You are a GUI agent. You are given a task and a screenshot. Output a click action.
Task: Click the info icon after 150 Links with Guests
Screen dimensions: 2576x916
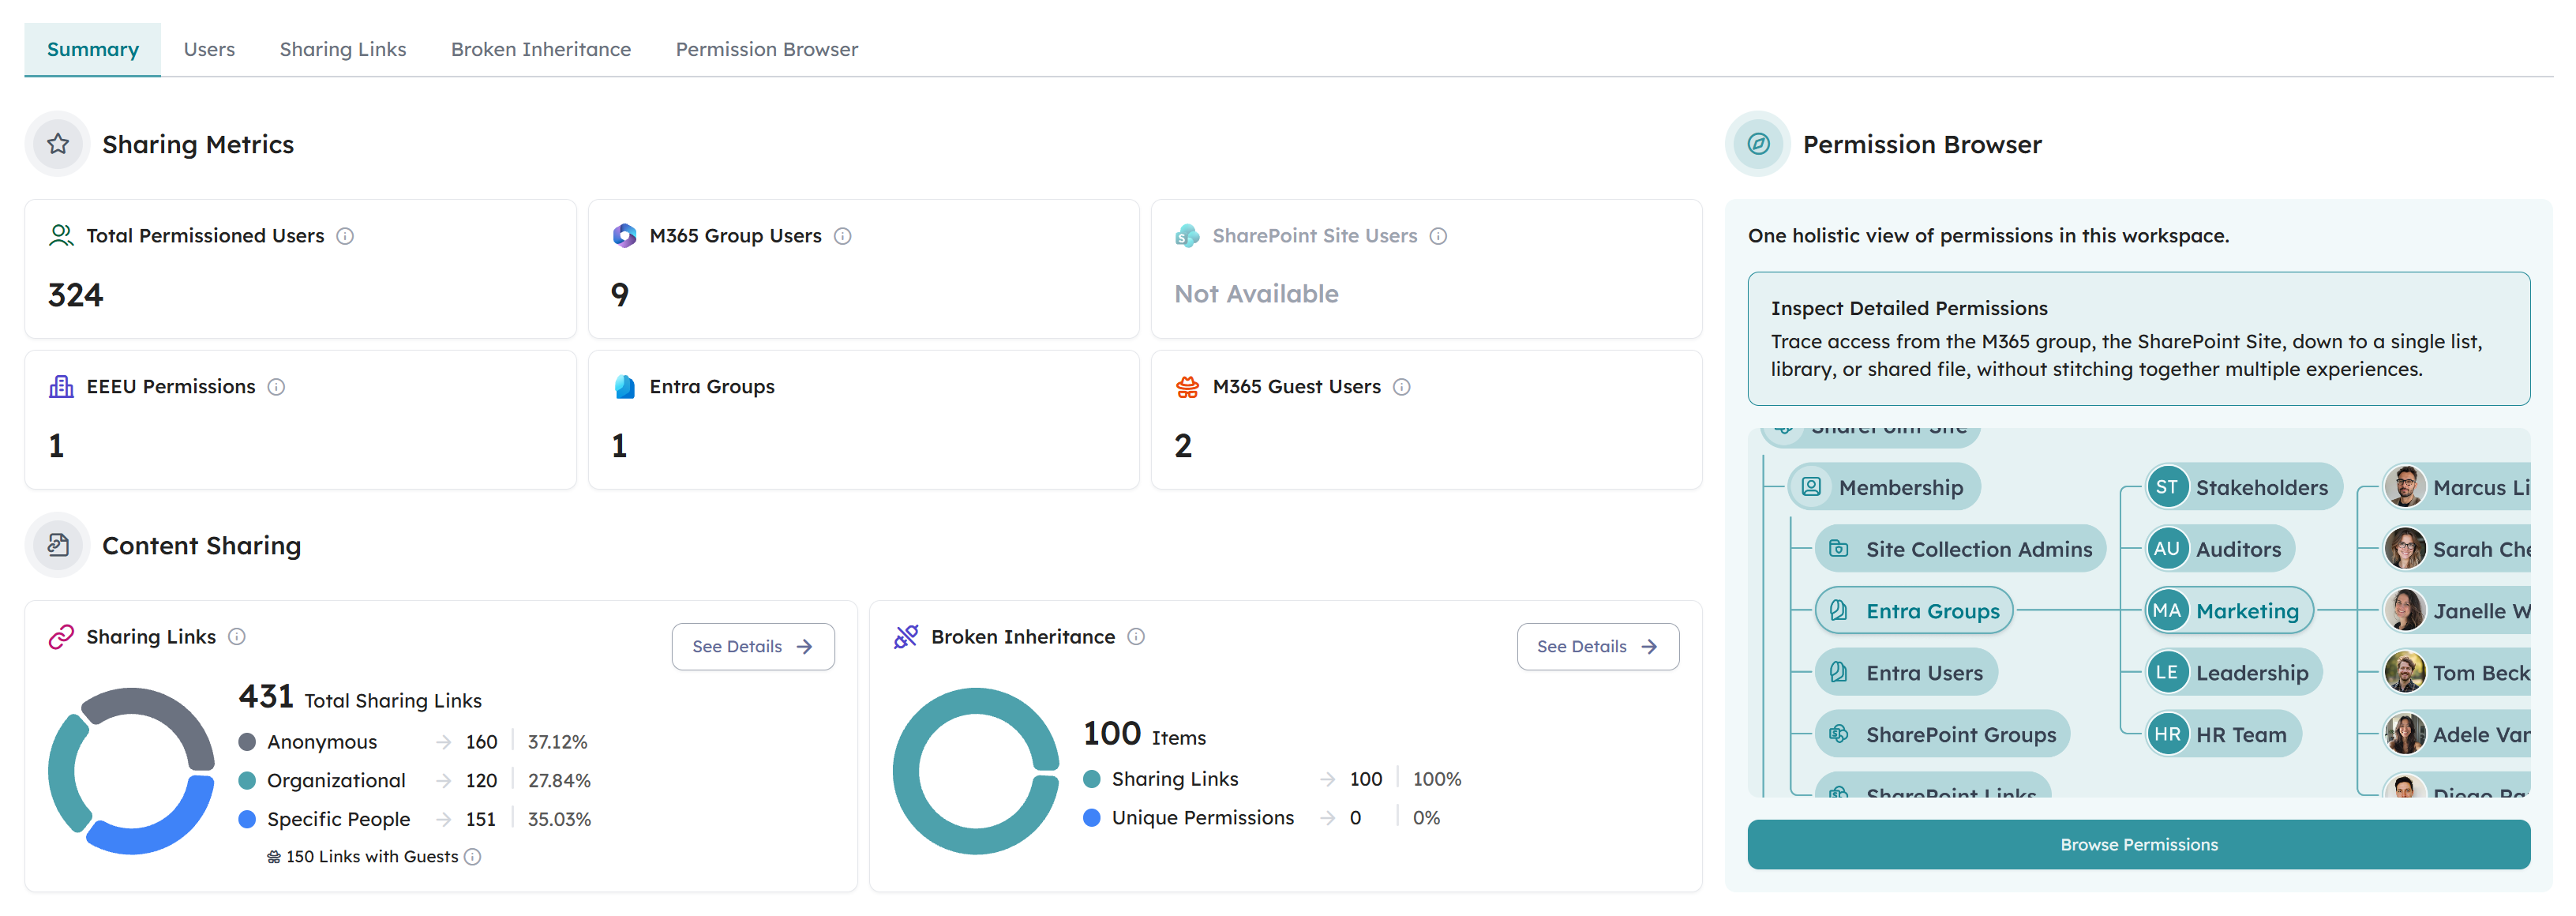pos(473,857)
